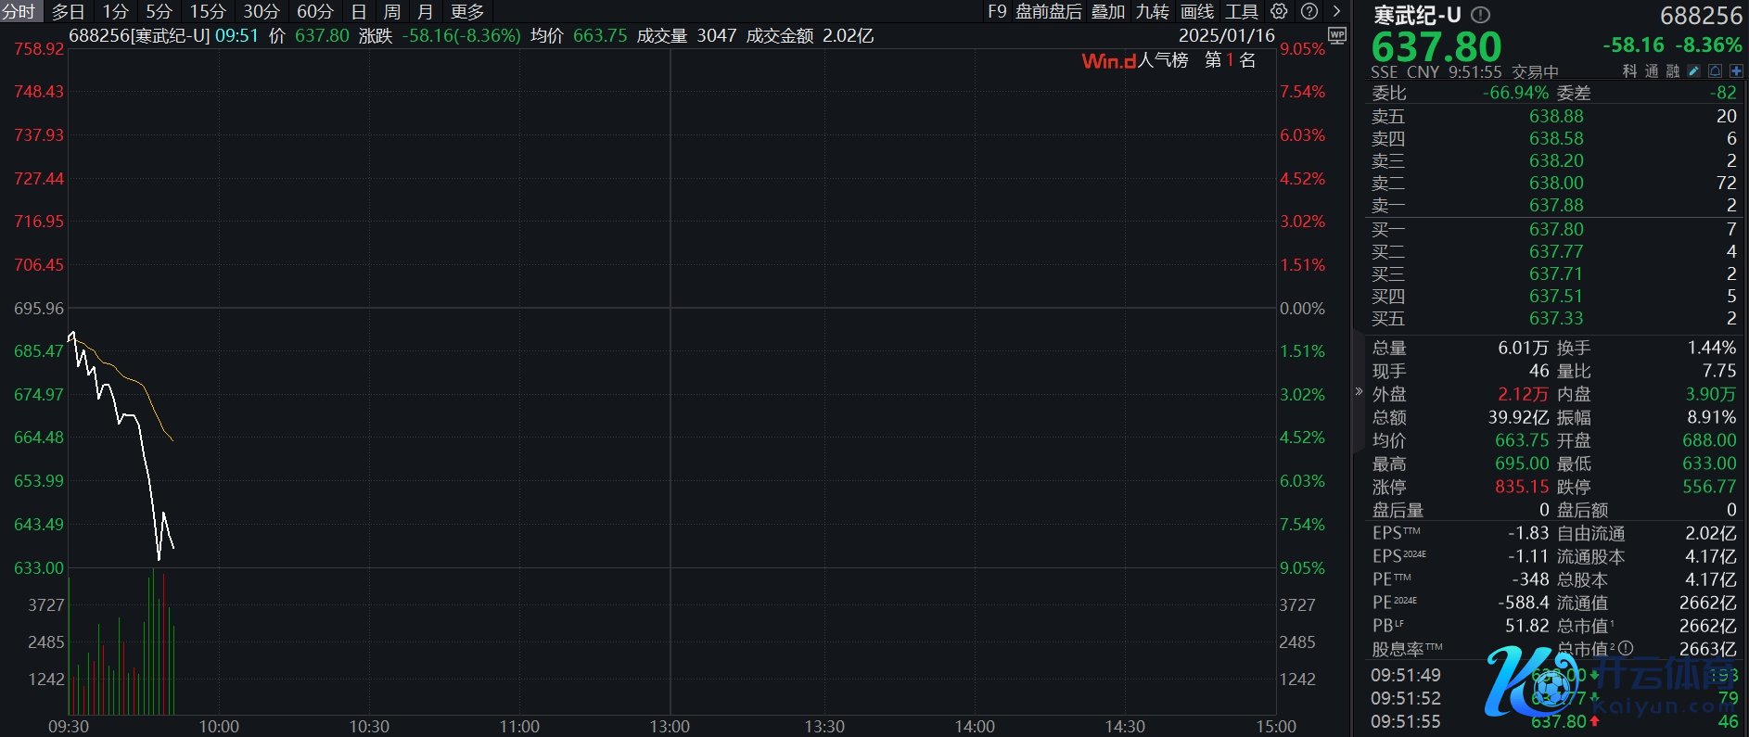Click info icon beside 寒武纪-U name
The width and height of the screenshot is (1749, 737).
tap(1481, 15)
